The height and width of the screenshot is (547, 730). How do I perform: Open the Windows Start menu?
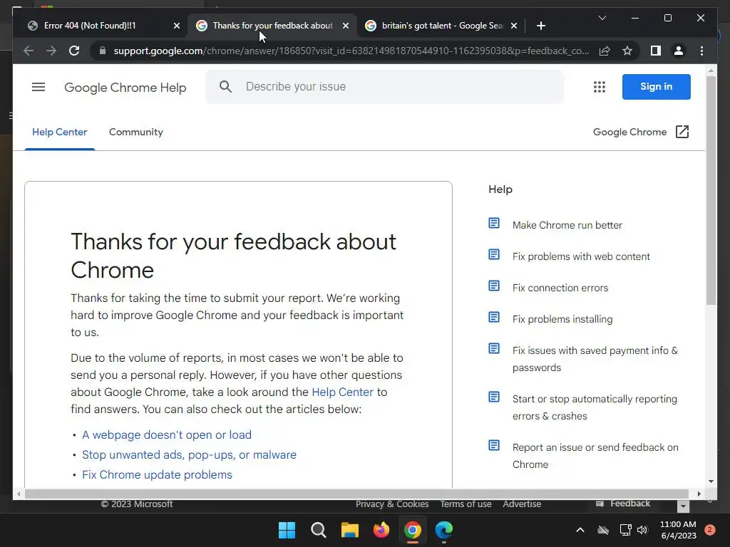pyautogui.click(x=287, y=530)
